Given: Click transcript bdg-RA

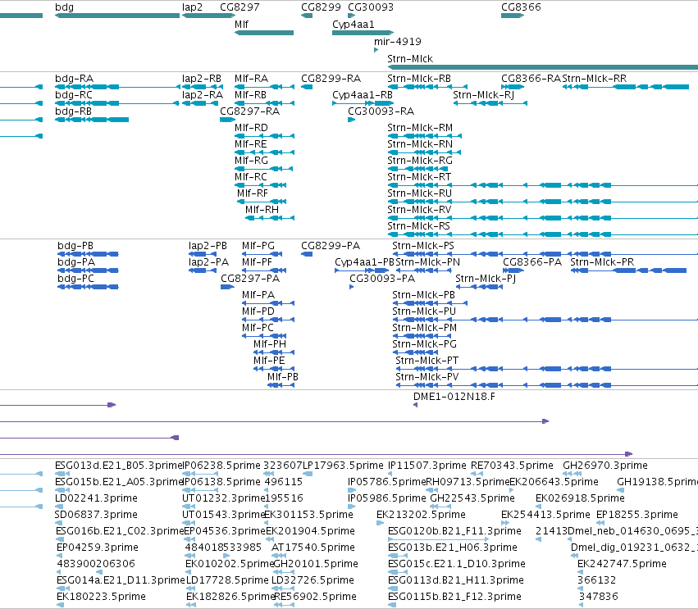Looking at the screenshot, I should (x=75, y=79).
